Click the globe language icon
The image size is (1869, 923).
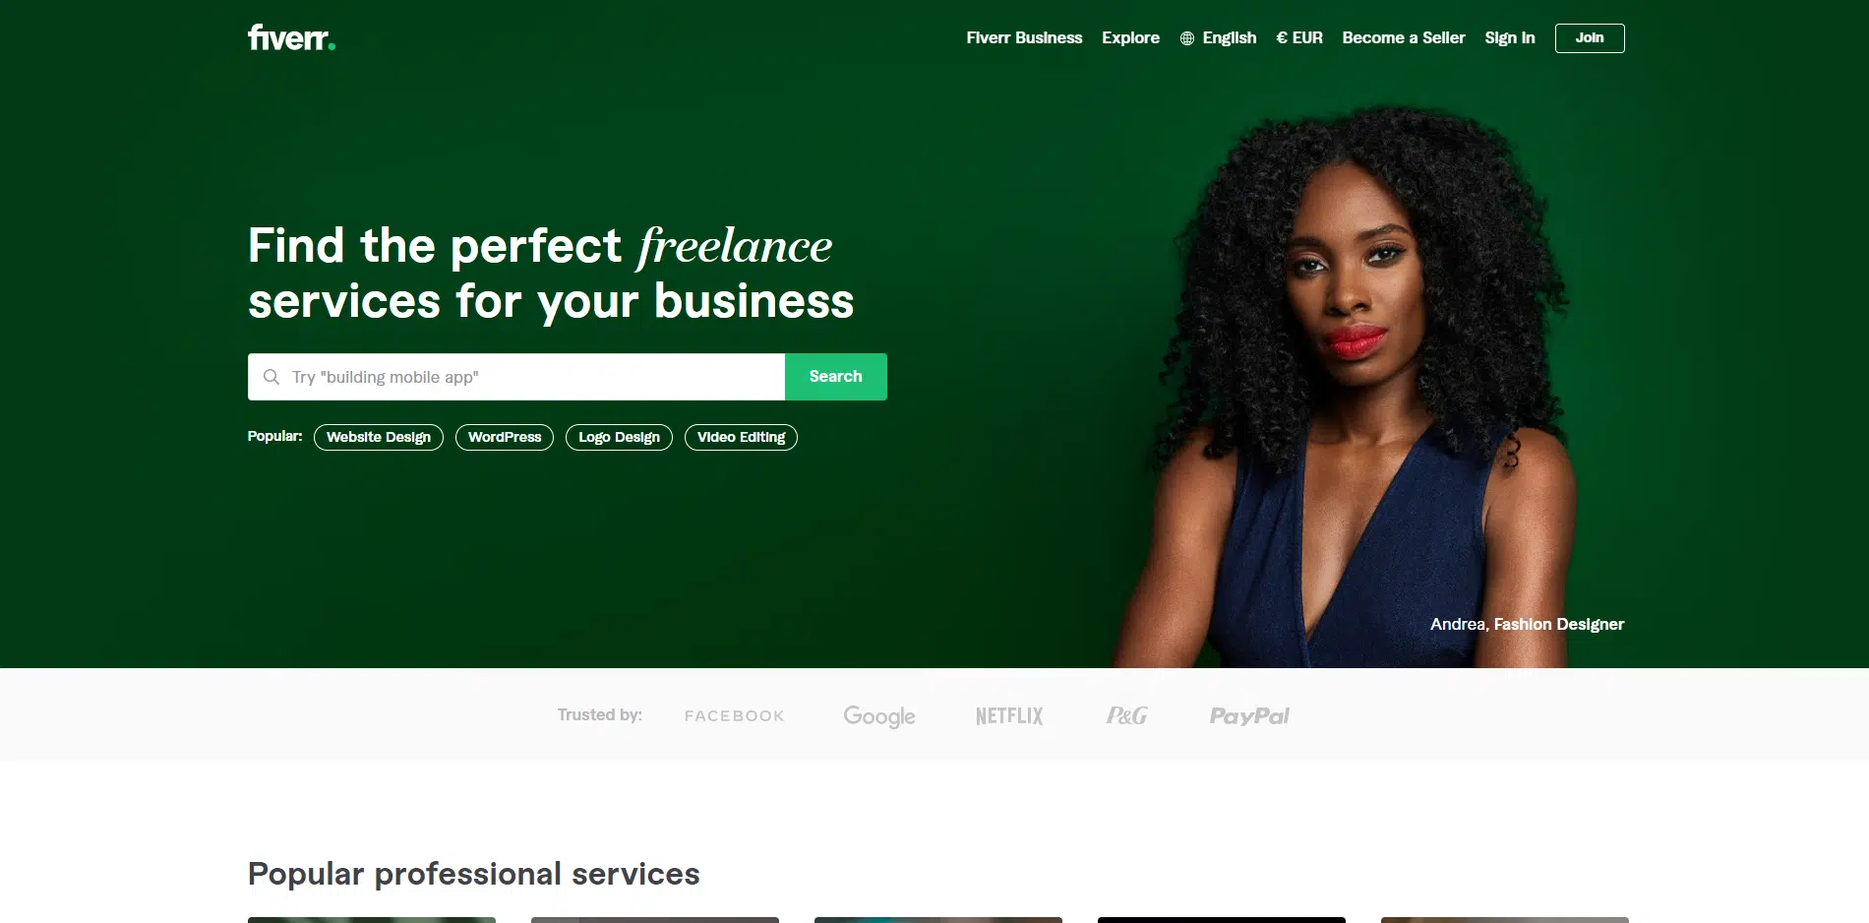point(1187,38)
